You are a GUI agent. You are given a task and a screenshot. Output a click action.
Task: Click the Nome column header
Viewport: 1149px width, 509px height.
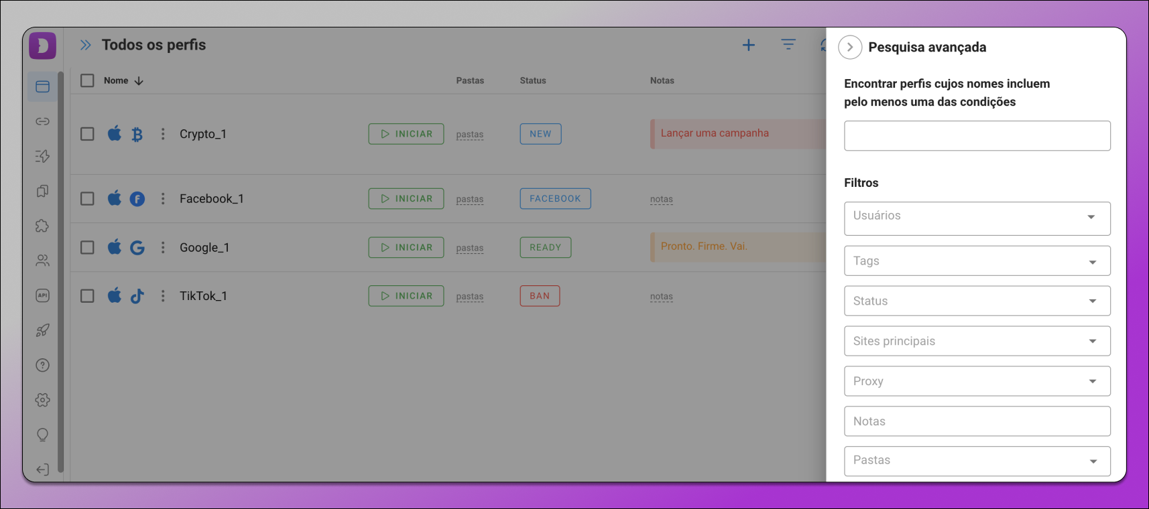(116, 80)
